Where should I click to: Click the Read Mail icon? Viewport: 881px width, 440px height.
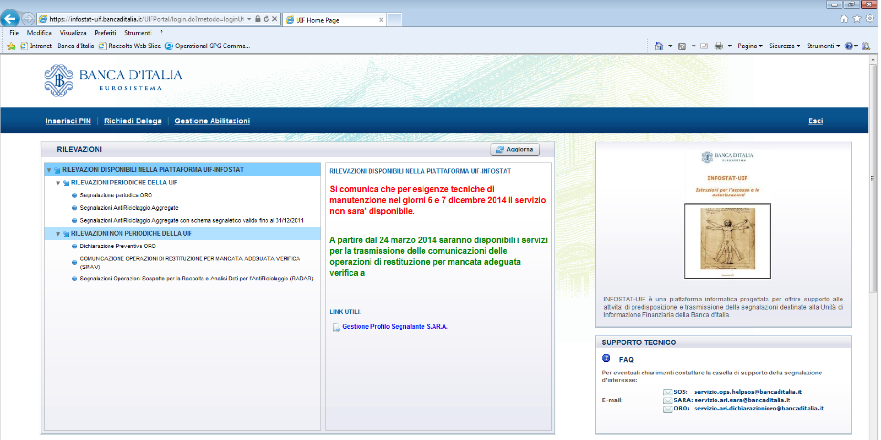pyautogui.click(x=704, y=46)
